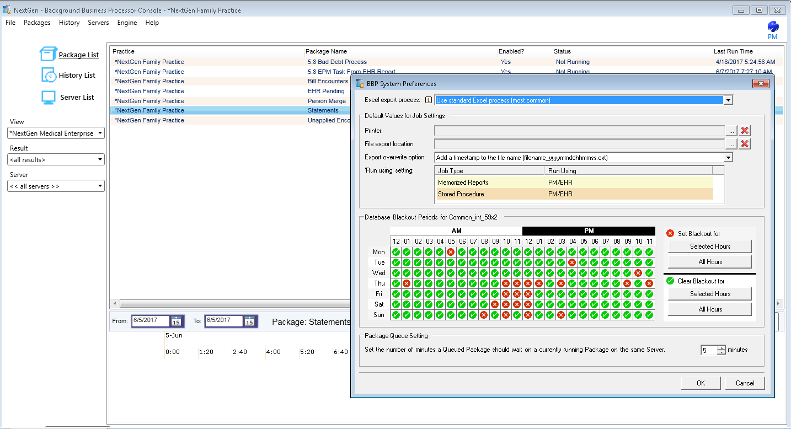Open the Package List via its box icon
Screen dimensions: 791x429
pos(48,54)
